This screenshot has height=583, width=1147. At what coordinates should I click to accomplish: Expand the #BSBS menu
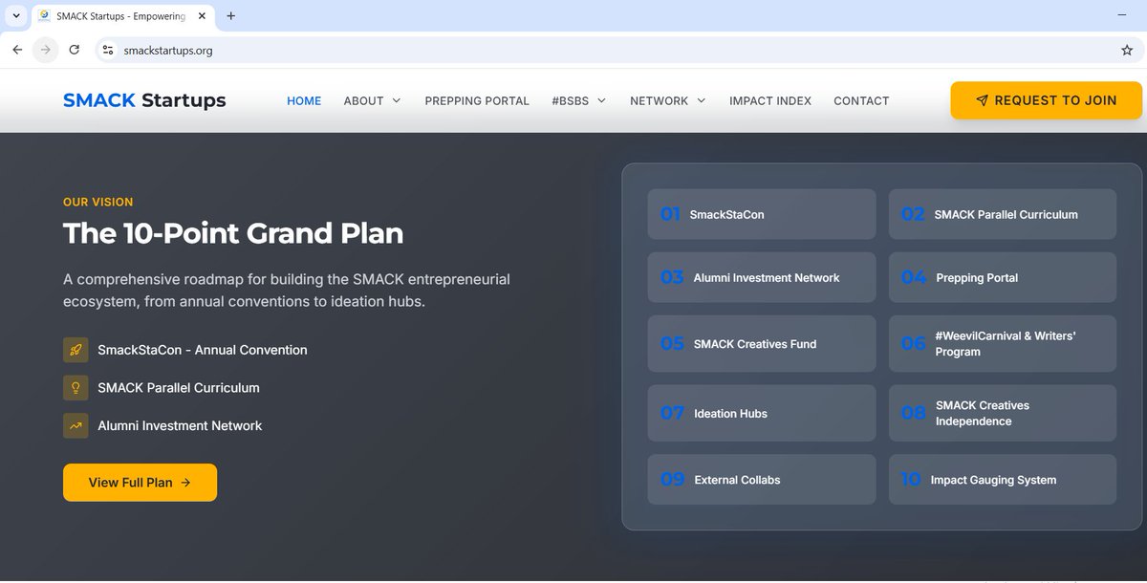coord(578,100)
